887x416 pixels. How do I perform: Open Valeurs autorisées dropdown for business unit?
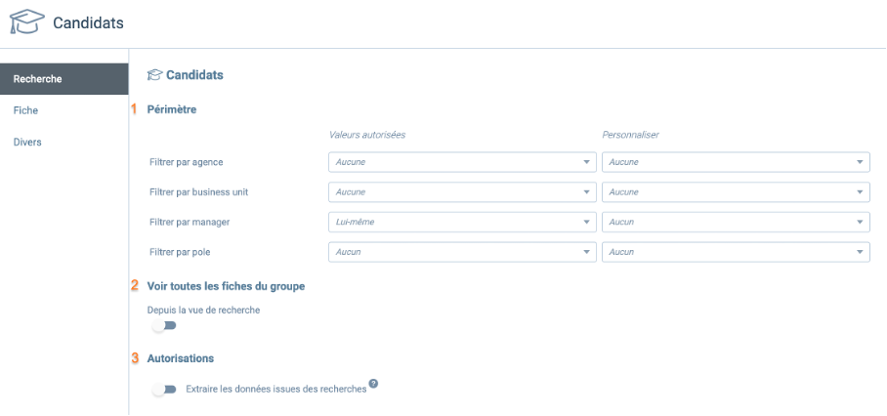click(x=462, y=192)
